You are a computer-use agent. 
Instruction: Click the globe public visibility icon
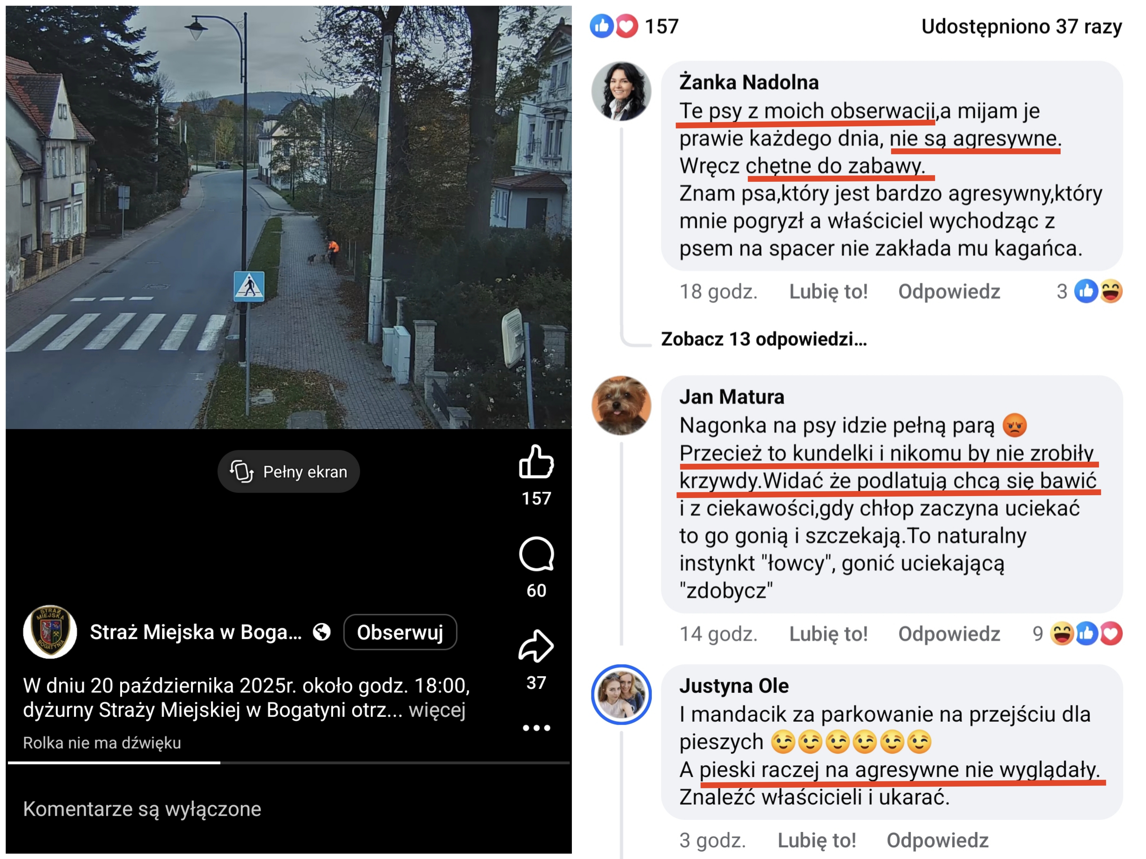coord(322,632)
